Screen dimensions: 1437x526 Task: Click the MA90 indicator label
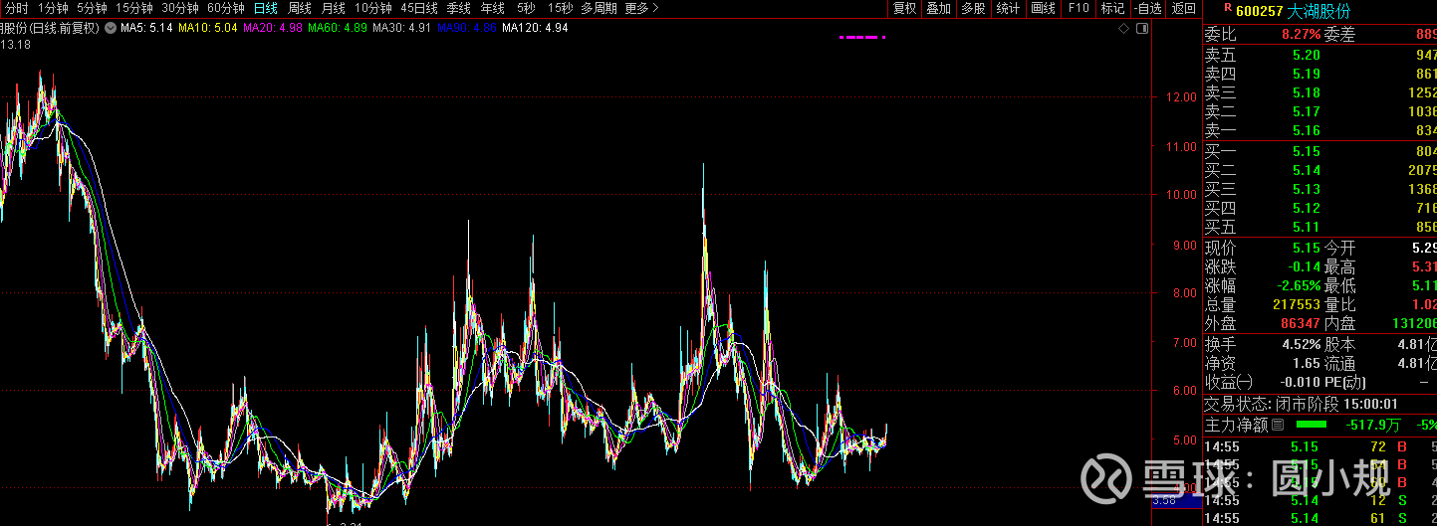[466, 28]
